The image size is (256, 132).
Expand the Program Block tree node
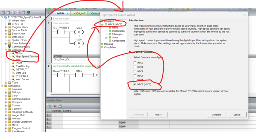pos(6,27)
